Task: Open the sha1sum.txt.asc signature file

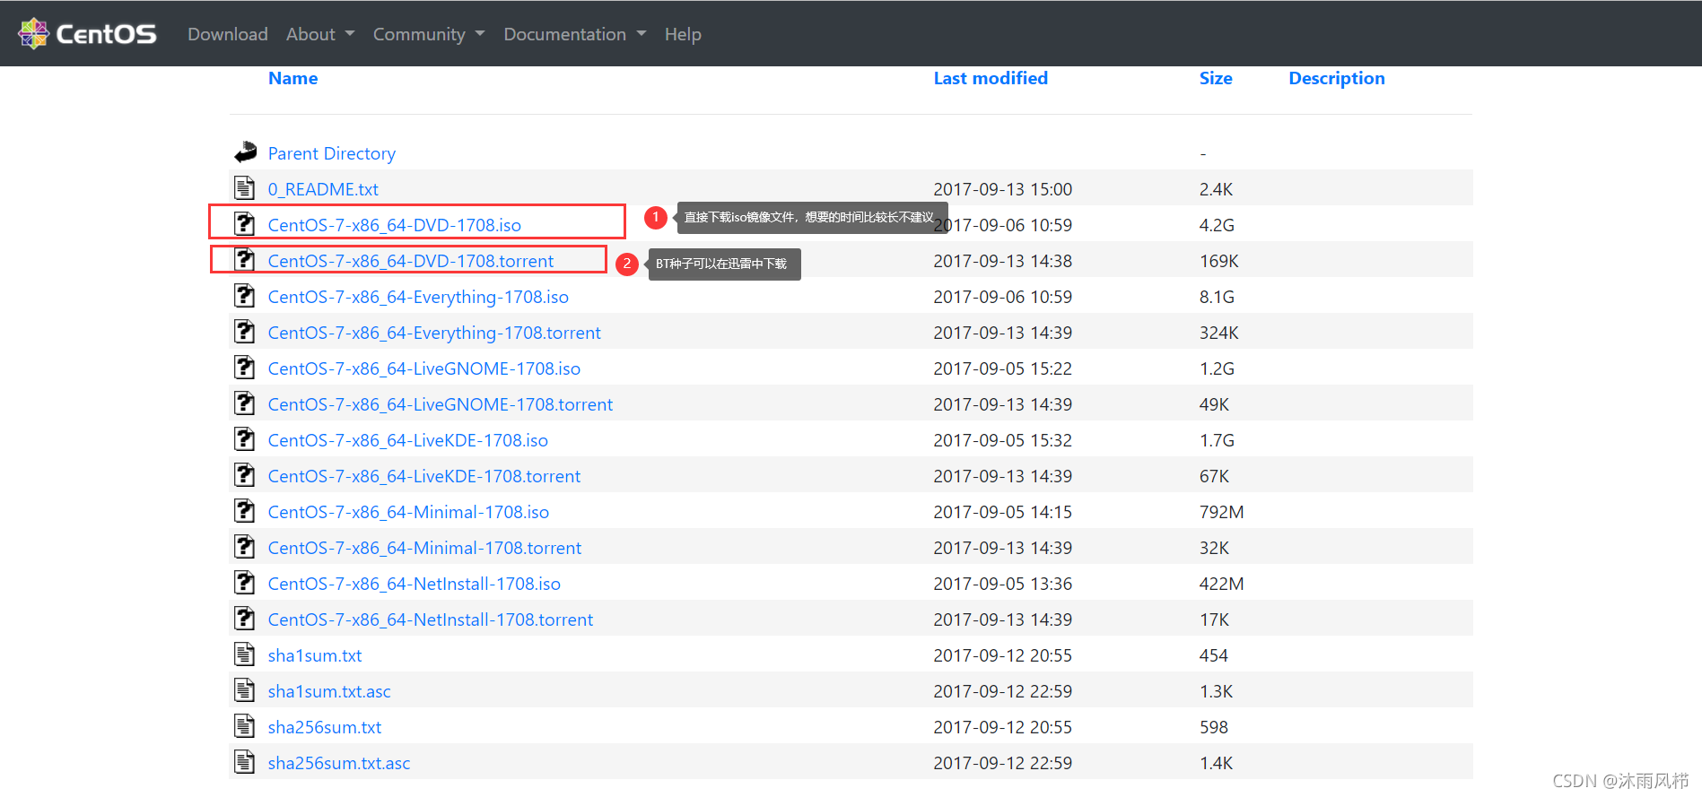Action: tap(329, 691)
